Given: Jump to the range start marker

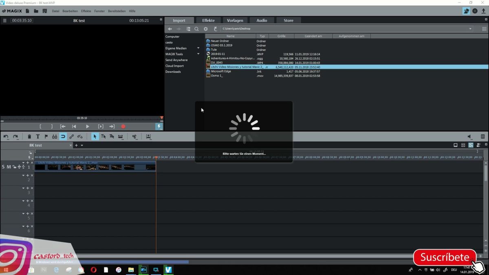Looking at the screenshot, I should (x=63, y=127).
